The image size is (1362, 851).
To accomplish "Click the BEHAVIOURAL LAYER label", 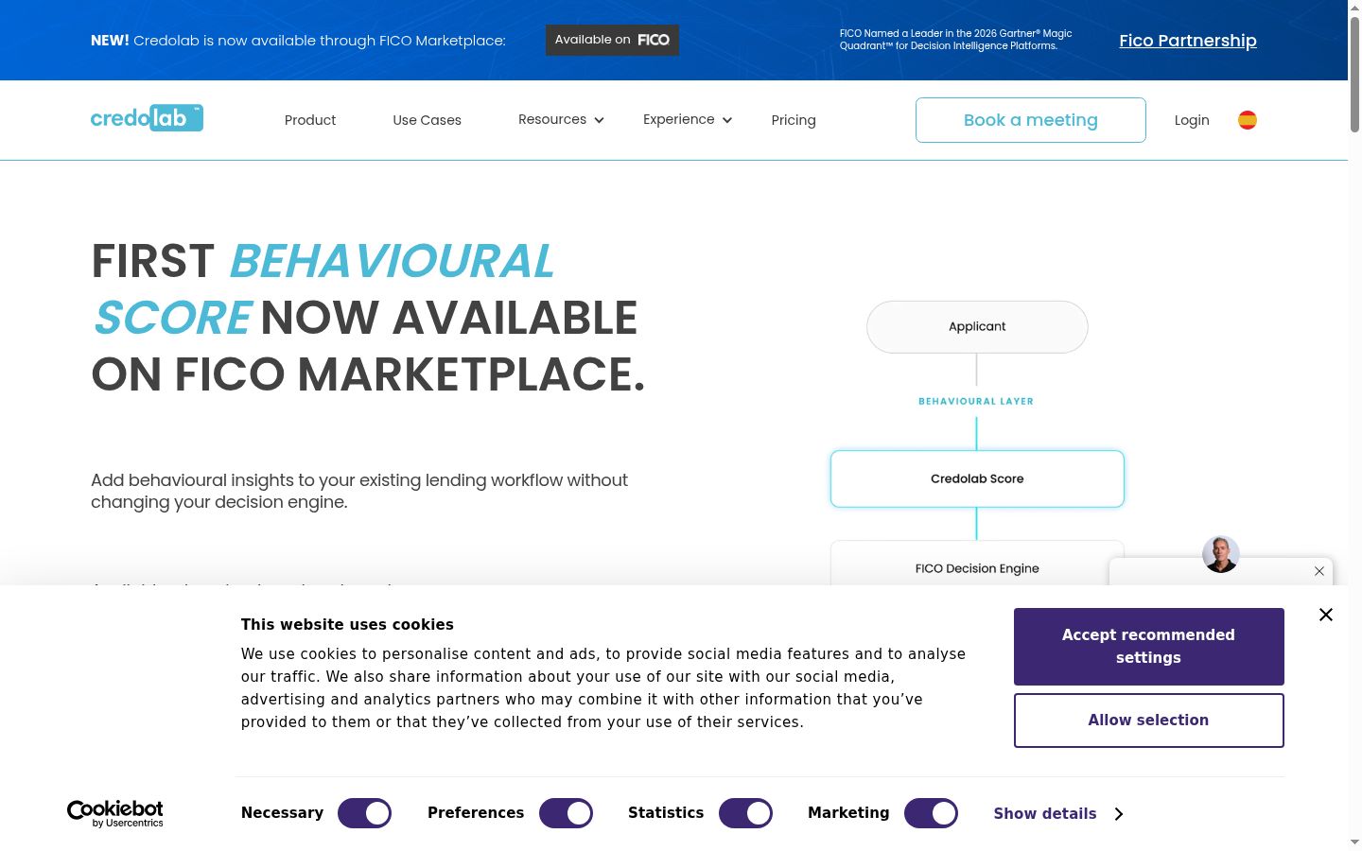I will [x=976, y=401].
